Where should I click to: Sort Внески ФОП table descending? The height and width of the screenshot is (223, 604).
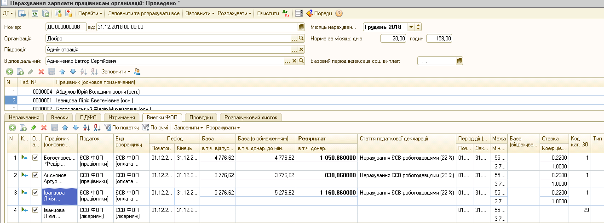coord(97,127)
